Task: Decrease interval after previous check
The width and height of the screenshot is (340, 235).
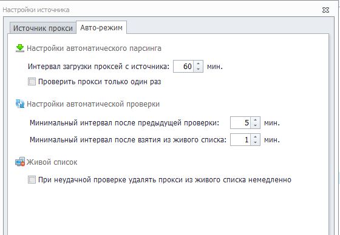Action: 255,125
